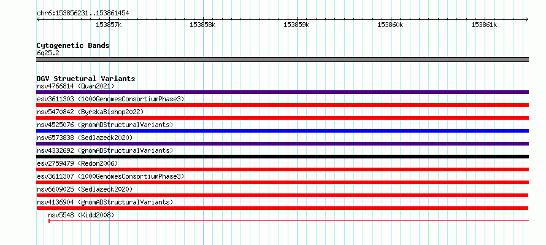
Task: Select the blue bar under nsv4525076
Action: tap(282, 131)
